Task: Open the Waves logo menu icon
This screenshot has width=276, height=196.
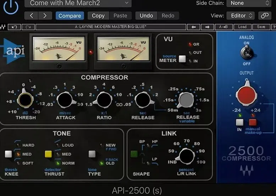Action: coord(3,27)
